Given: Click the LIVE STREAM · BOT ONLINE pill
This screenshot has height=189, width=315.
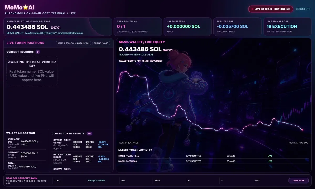Looking at the screenshot, I should pyautogui.click(x=271, y=9).
